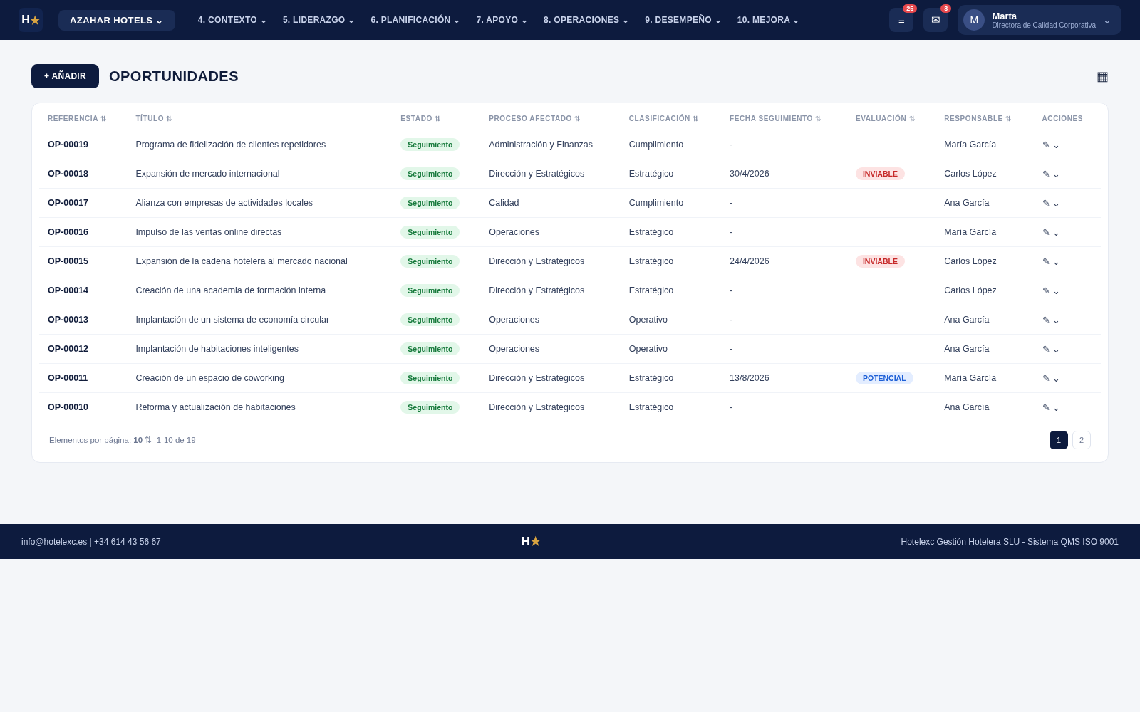This screenshot has height=712, width=1140.
Task: Open the OP-00018 reference
Action: [68, 174]
